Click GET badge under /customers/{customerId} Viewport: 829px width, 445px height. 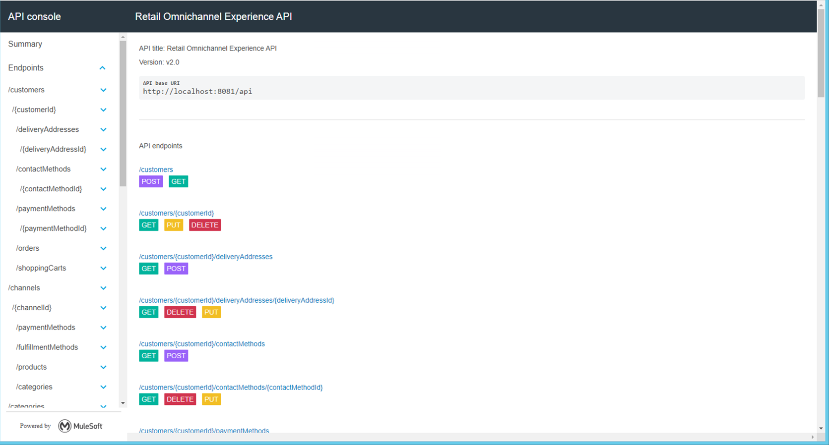pyautogui.click(x=148, y=225)
